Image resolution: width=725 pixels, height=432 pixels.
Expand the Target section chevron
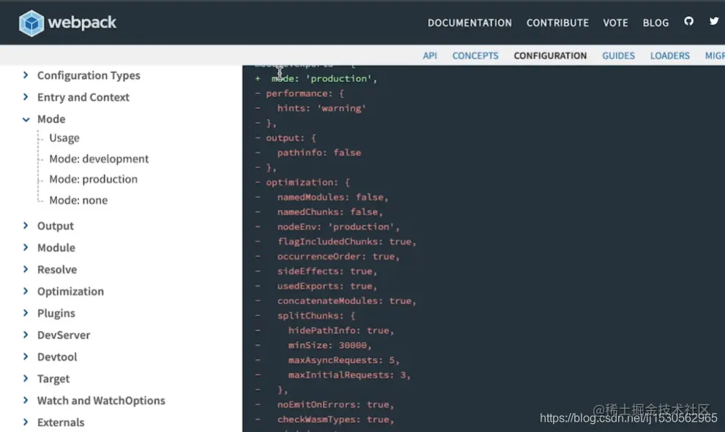[x=26, y=379]
